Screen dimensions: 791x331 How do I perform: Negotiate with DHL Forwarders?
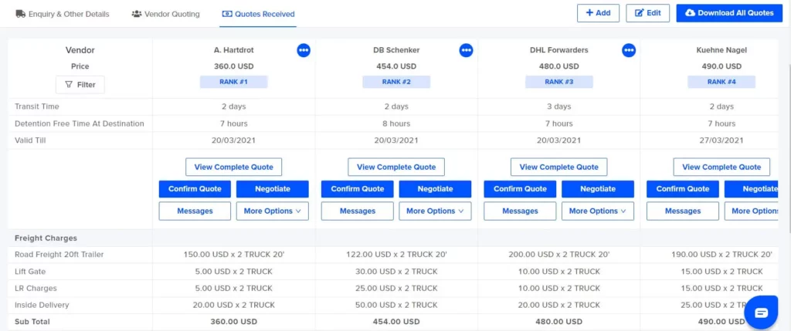[x=598, y=189]
